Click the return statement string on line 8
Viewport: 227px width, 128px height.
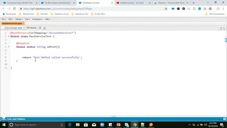[x=56, y=57]
